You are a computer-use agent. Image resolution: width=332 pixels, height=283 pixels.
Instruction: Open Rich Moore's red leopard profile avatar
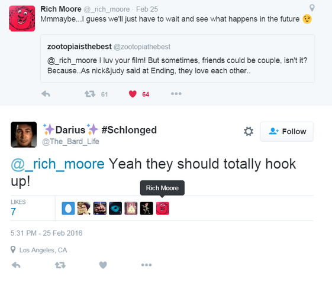tap(22, 18)
